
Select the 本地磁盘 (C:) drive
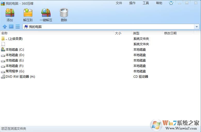15,49
